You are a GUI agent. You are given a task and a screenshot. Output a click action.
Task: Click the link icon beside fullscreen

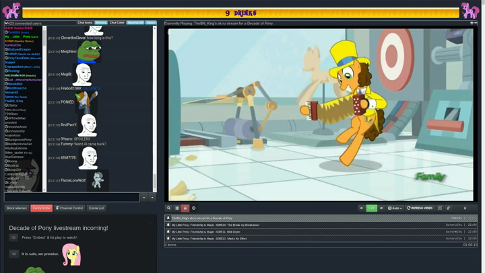(x=449, y=208)
